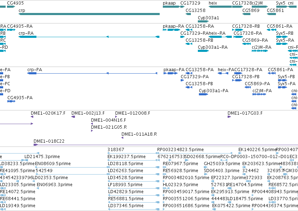Select the DME1-011A18.R marker

(123, 138)
